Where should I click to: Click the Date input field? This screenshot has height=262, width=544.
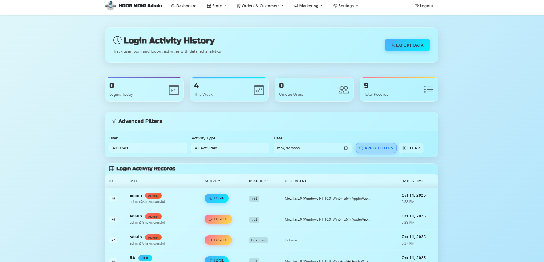tap(313, 148)
